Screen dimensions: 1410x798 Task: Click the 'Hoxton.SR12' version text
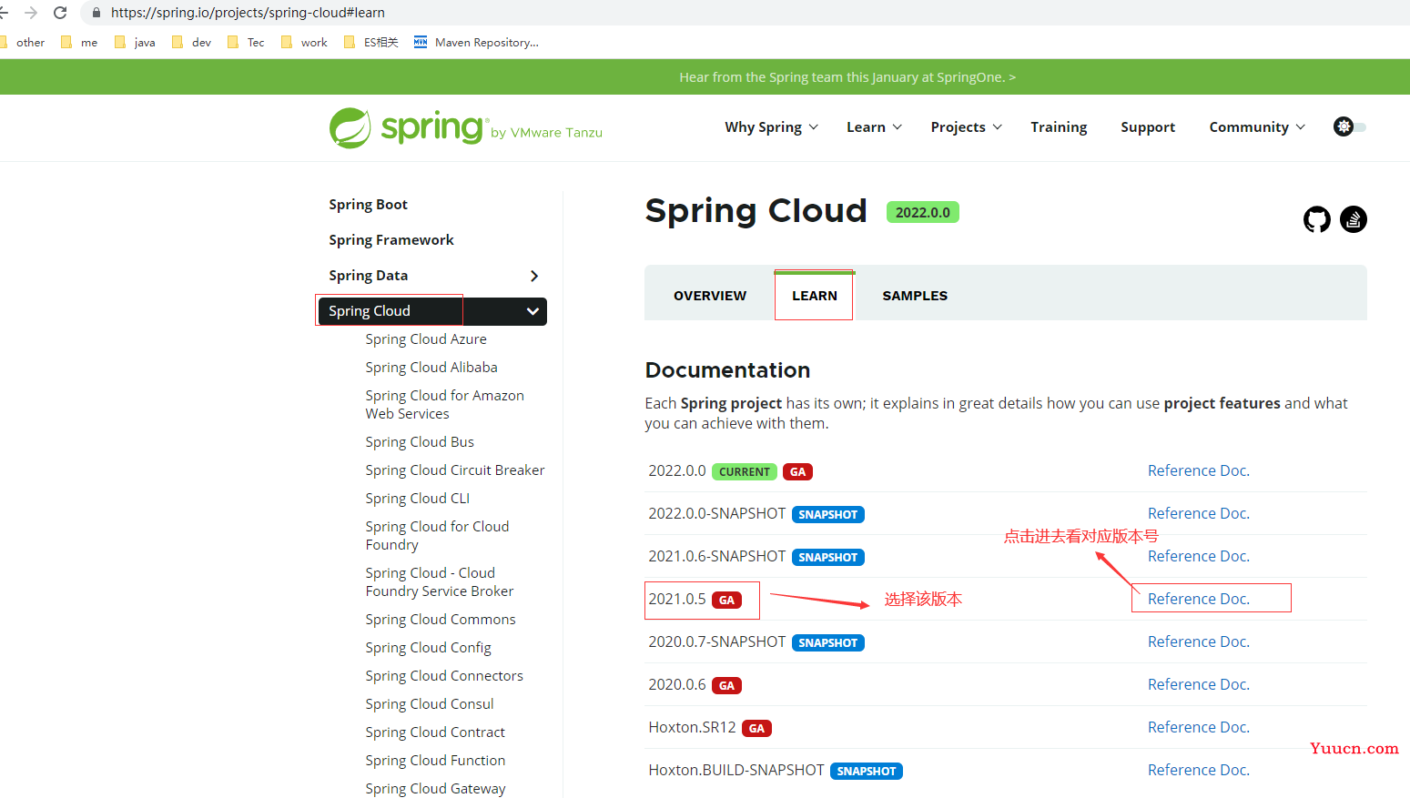692,728
